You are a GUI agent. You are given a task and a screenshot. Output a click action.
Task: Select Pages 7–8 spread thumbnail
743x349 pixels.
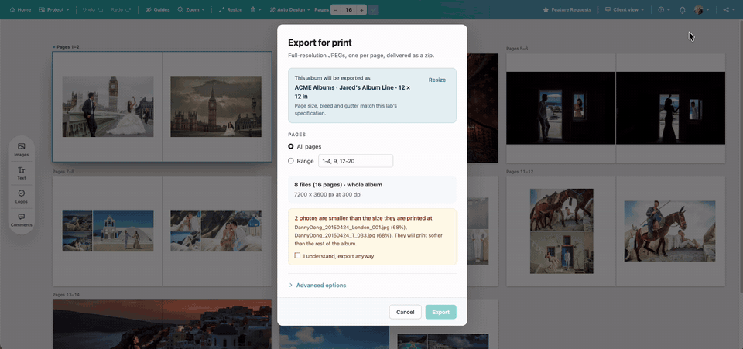(162, 231)
